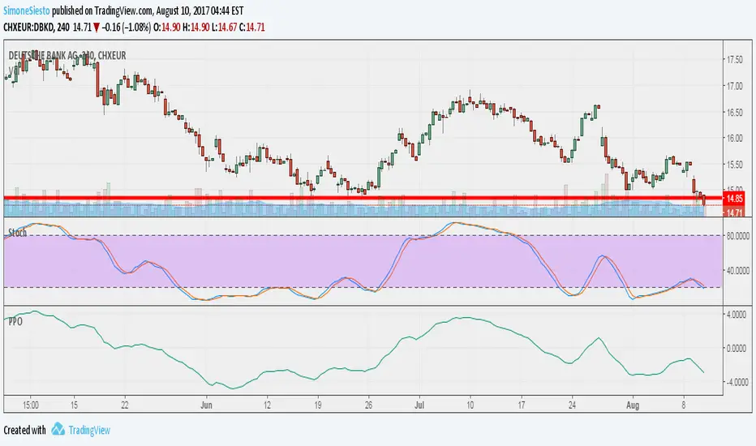The image size is (756, 446).
Task: Click the 16.00 price axis label
Action: (735, 138)
